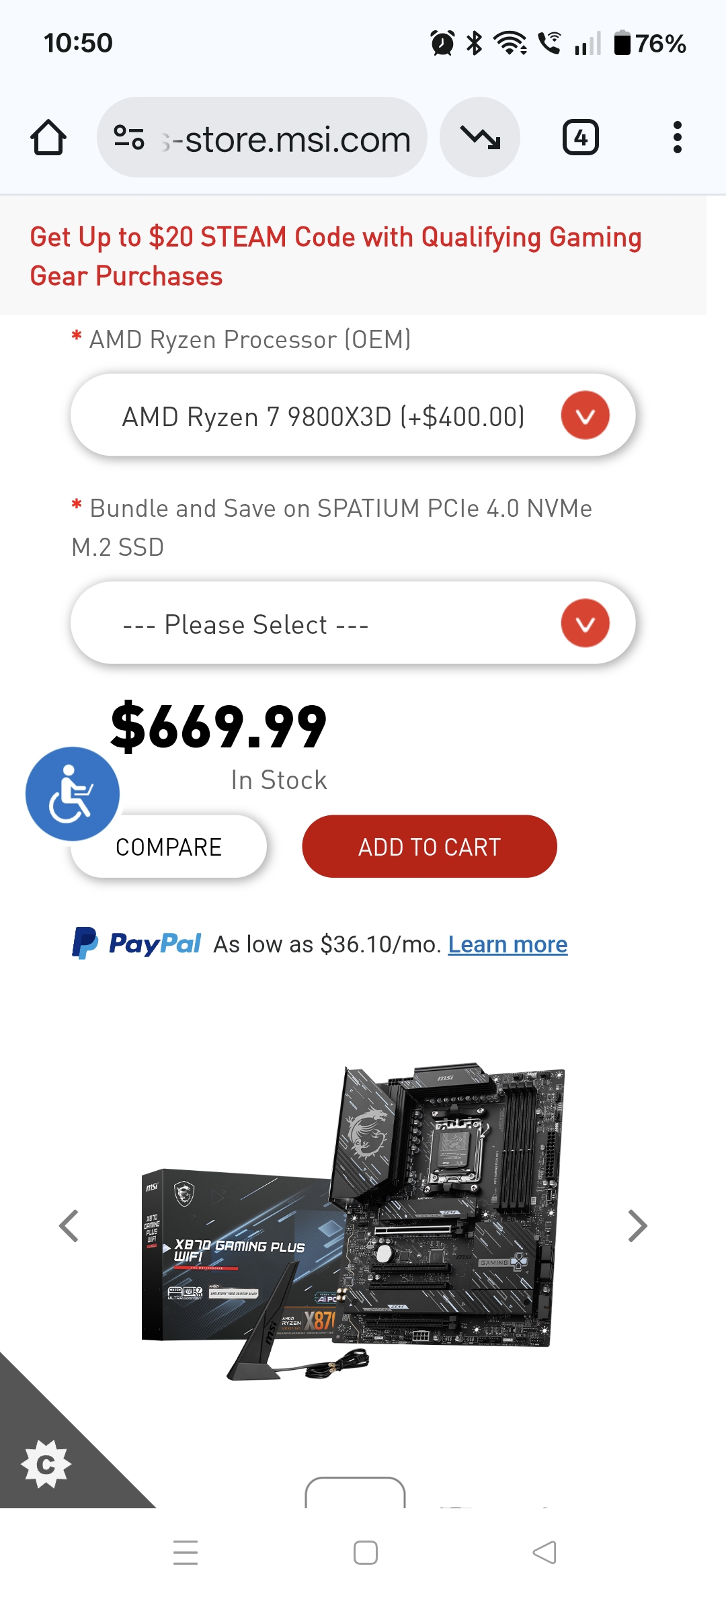The height and width of the screenshot is (1597, 726).
Task: Tap the price tracking trend icon
Action: pos(480,138)
